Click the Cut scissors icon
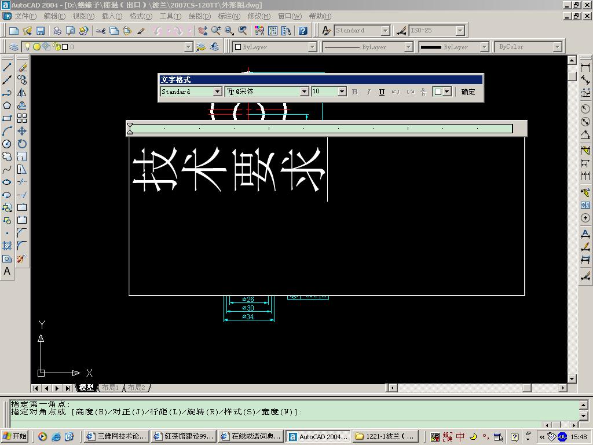The image size is (593, 445). pos(101,31)
